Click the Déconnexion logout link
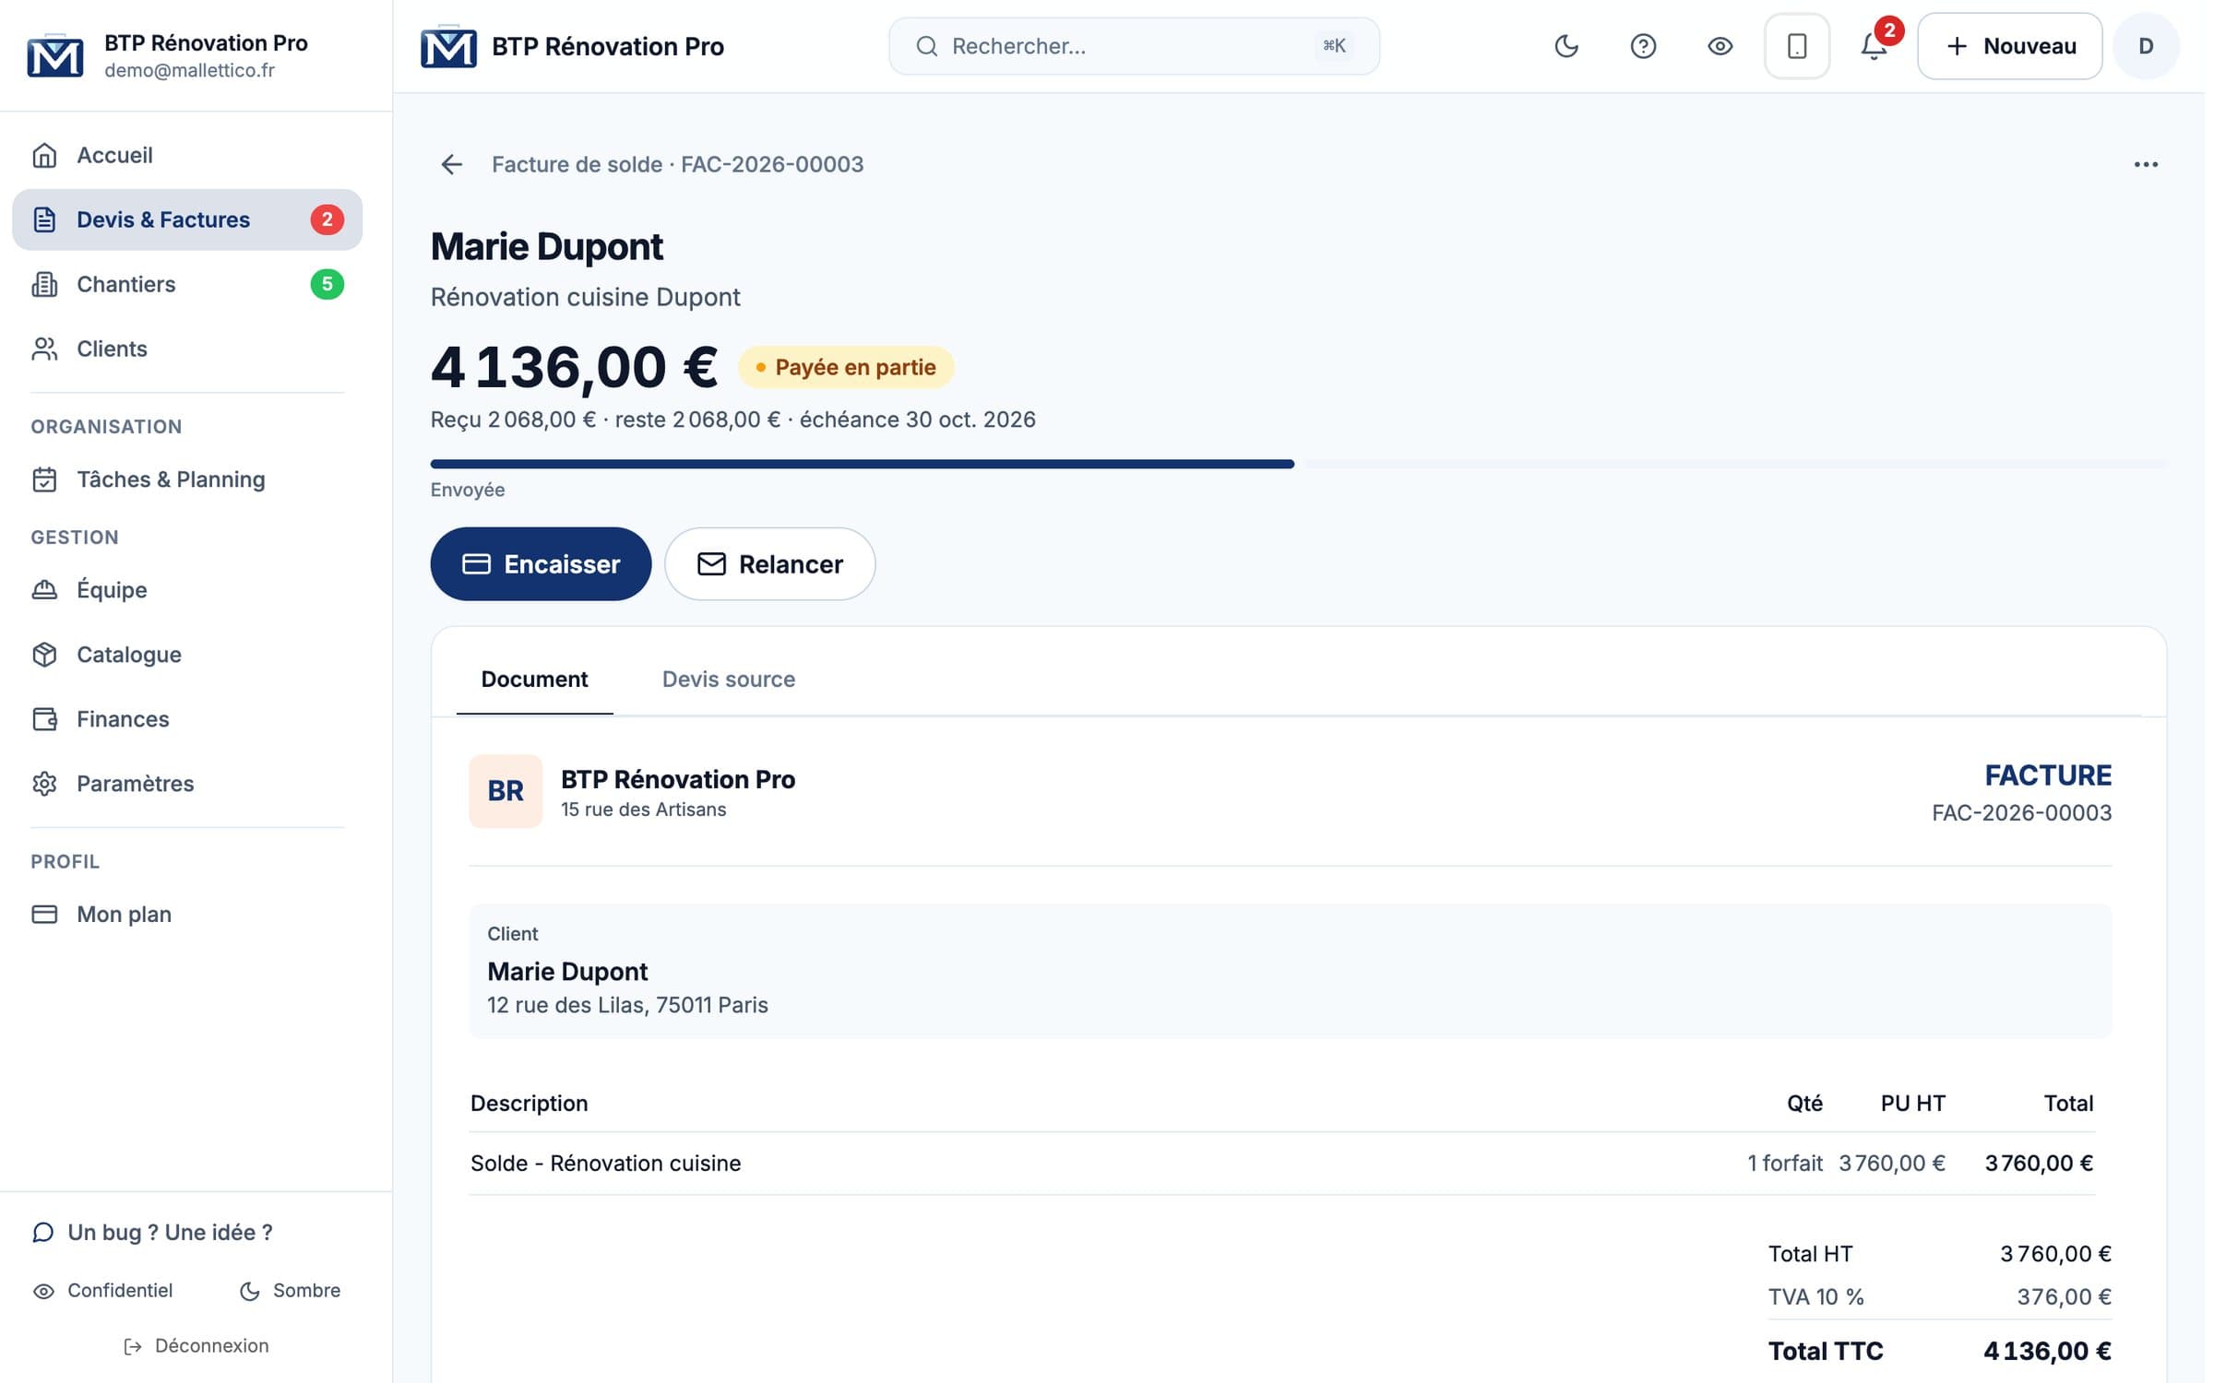The height and width of the screenshot is (1383, 2214). 196,1346
